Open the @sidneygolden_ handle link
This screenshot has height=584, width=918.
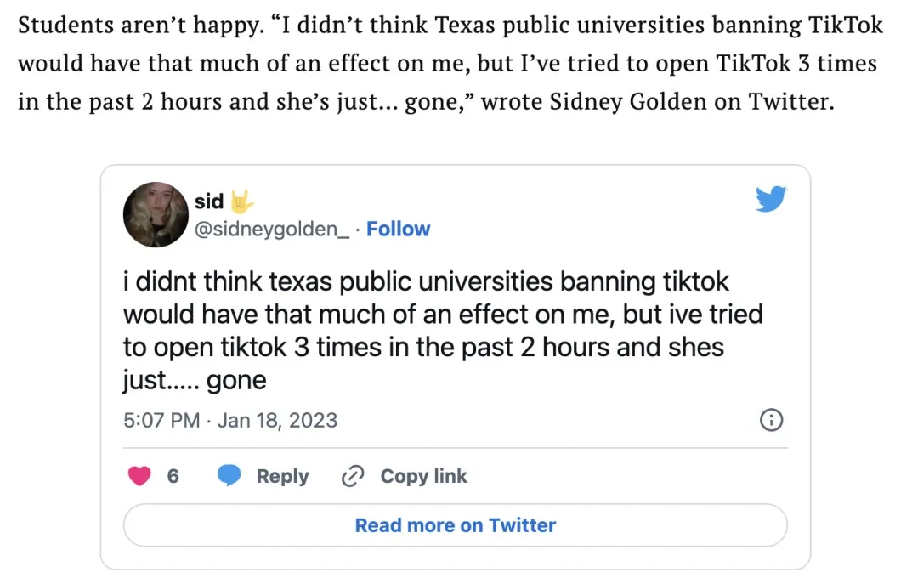pyautogui.click(x=272, y=229)
